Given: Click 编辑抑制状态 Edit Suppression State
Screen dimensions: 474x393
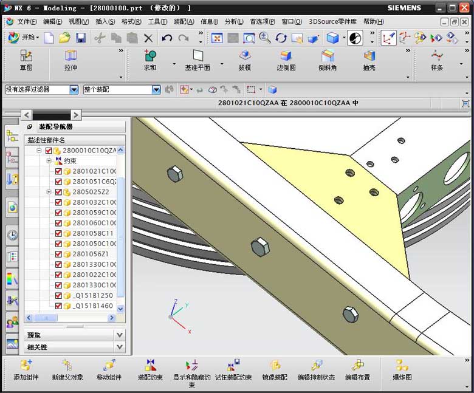Looking at the screenshot, I should pos(316,370).
